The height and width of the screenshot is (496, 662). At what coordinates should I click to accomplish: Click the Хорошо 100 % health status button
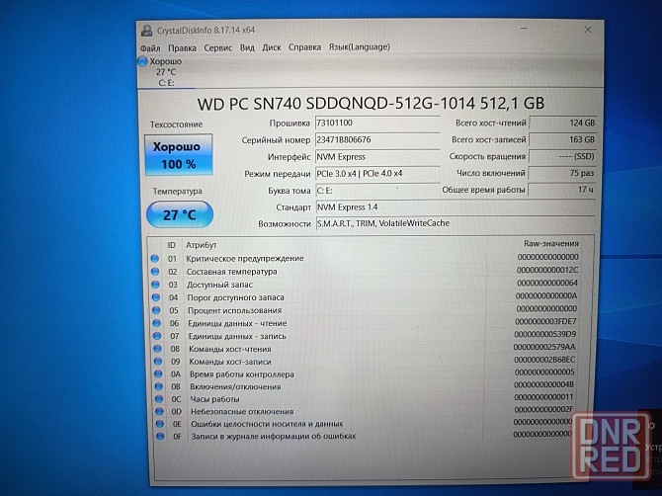pyautogui.click(x=177, y=154)
